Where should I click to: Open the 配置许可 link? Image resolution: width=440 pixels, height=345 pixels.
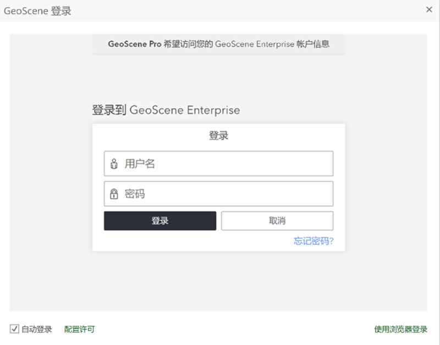80,329
